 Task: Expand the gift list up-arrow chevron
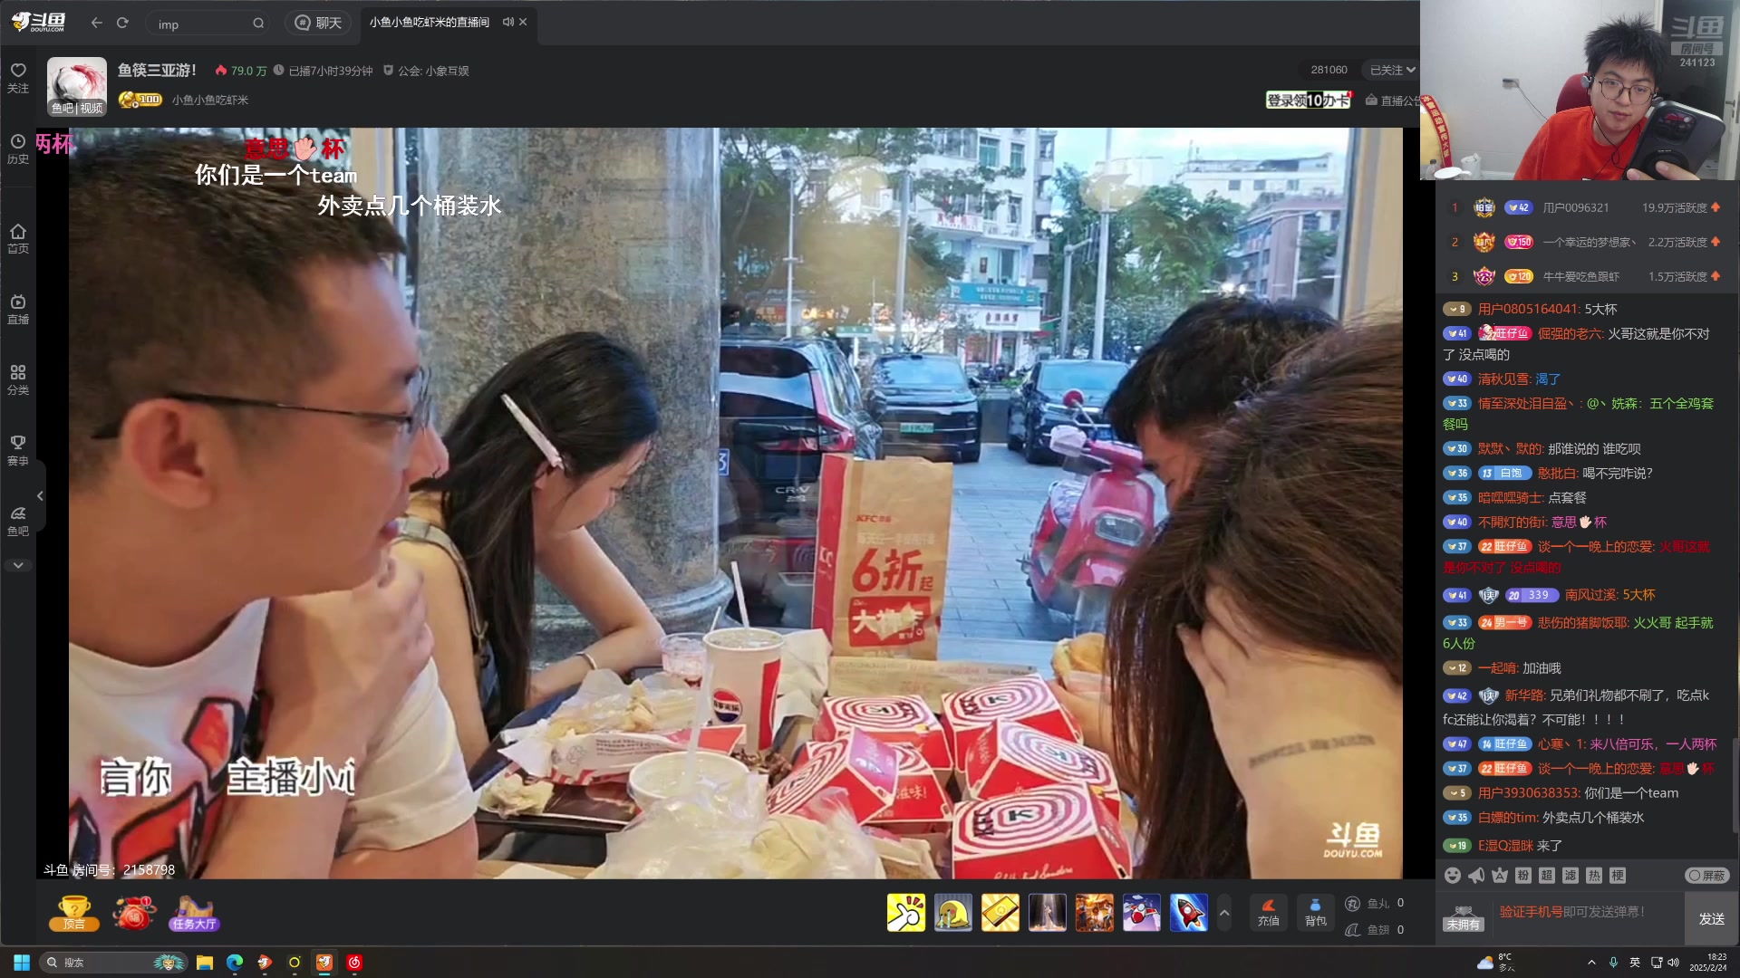coord(1224,913)
